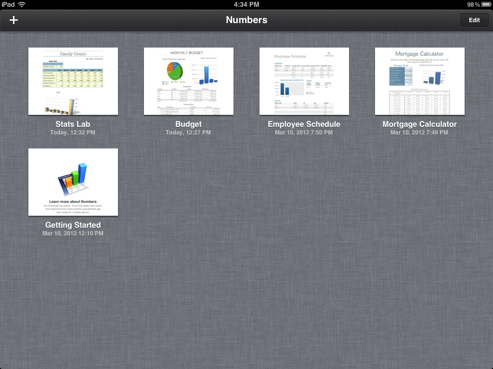Image resolution: width=493 pixels, height=369 pixels.
Task: Open the Stats Lab spreadsheet
Action: [73, 81]
